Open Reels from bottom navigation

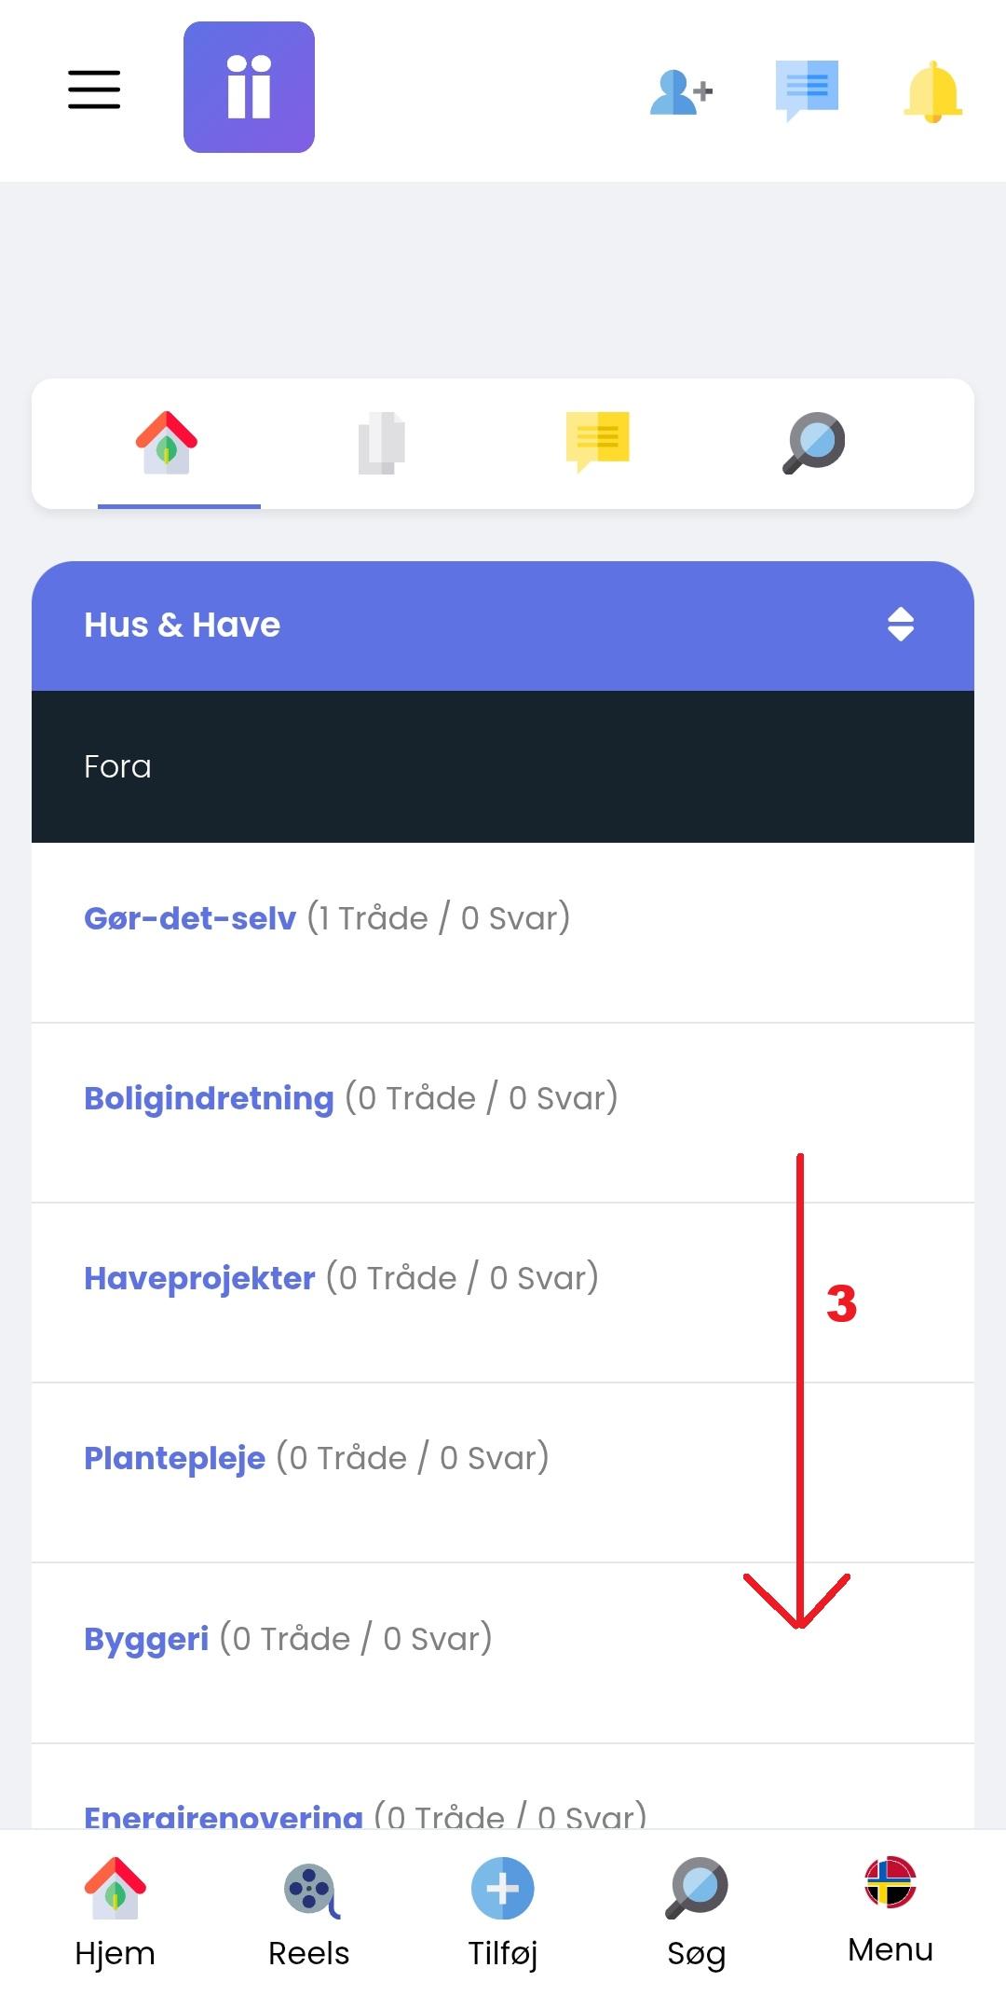(x=309, y=1912)
